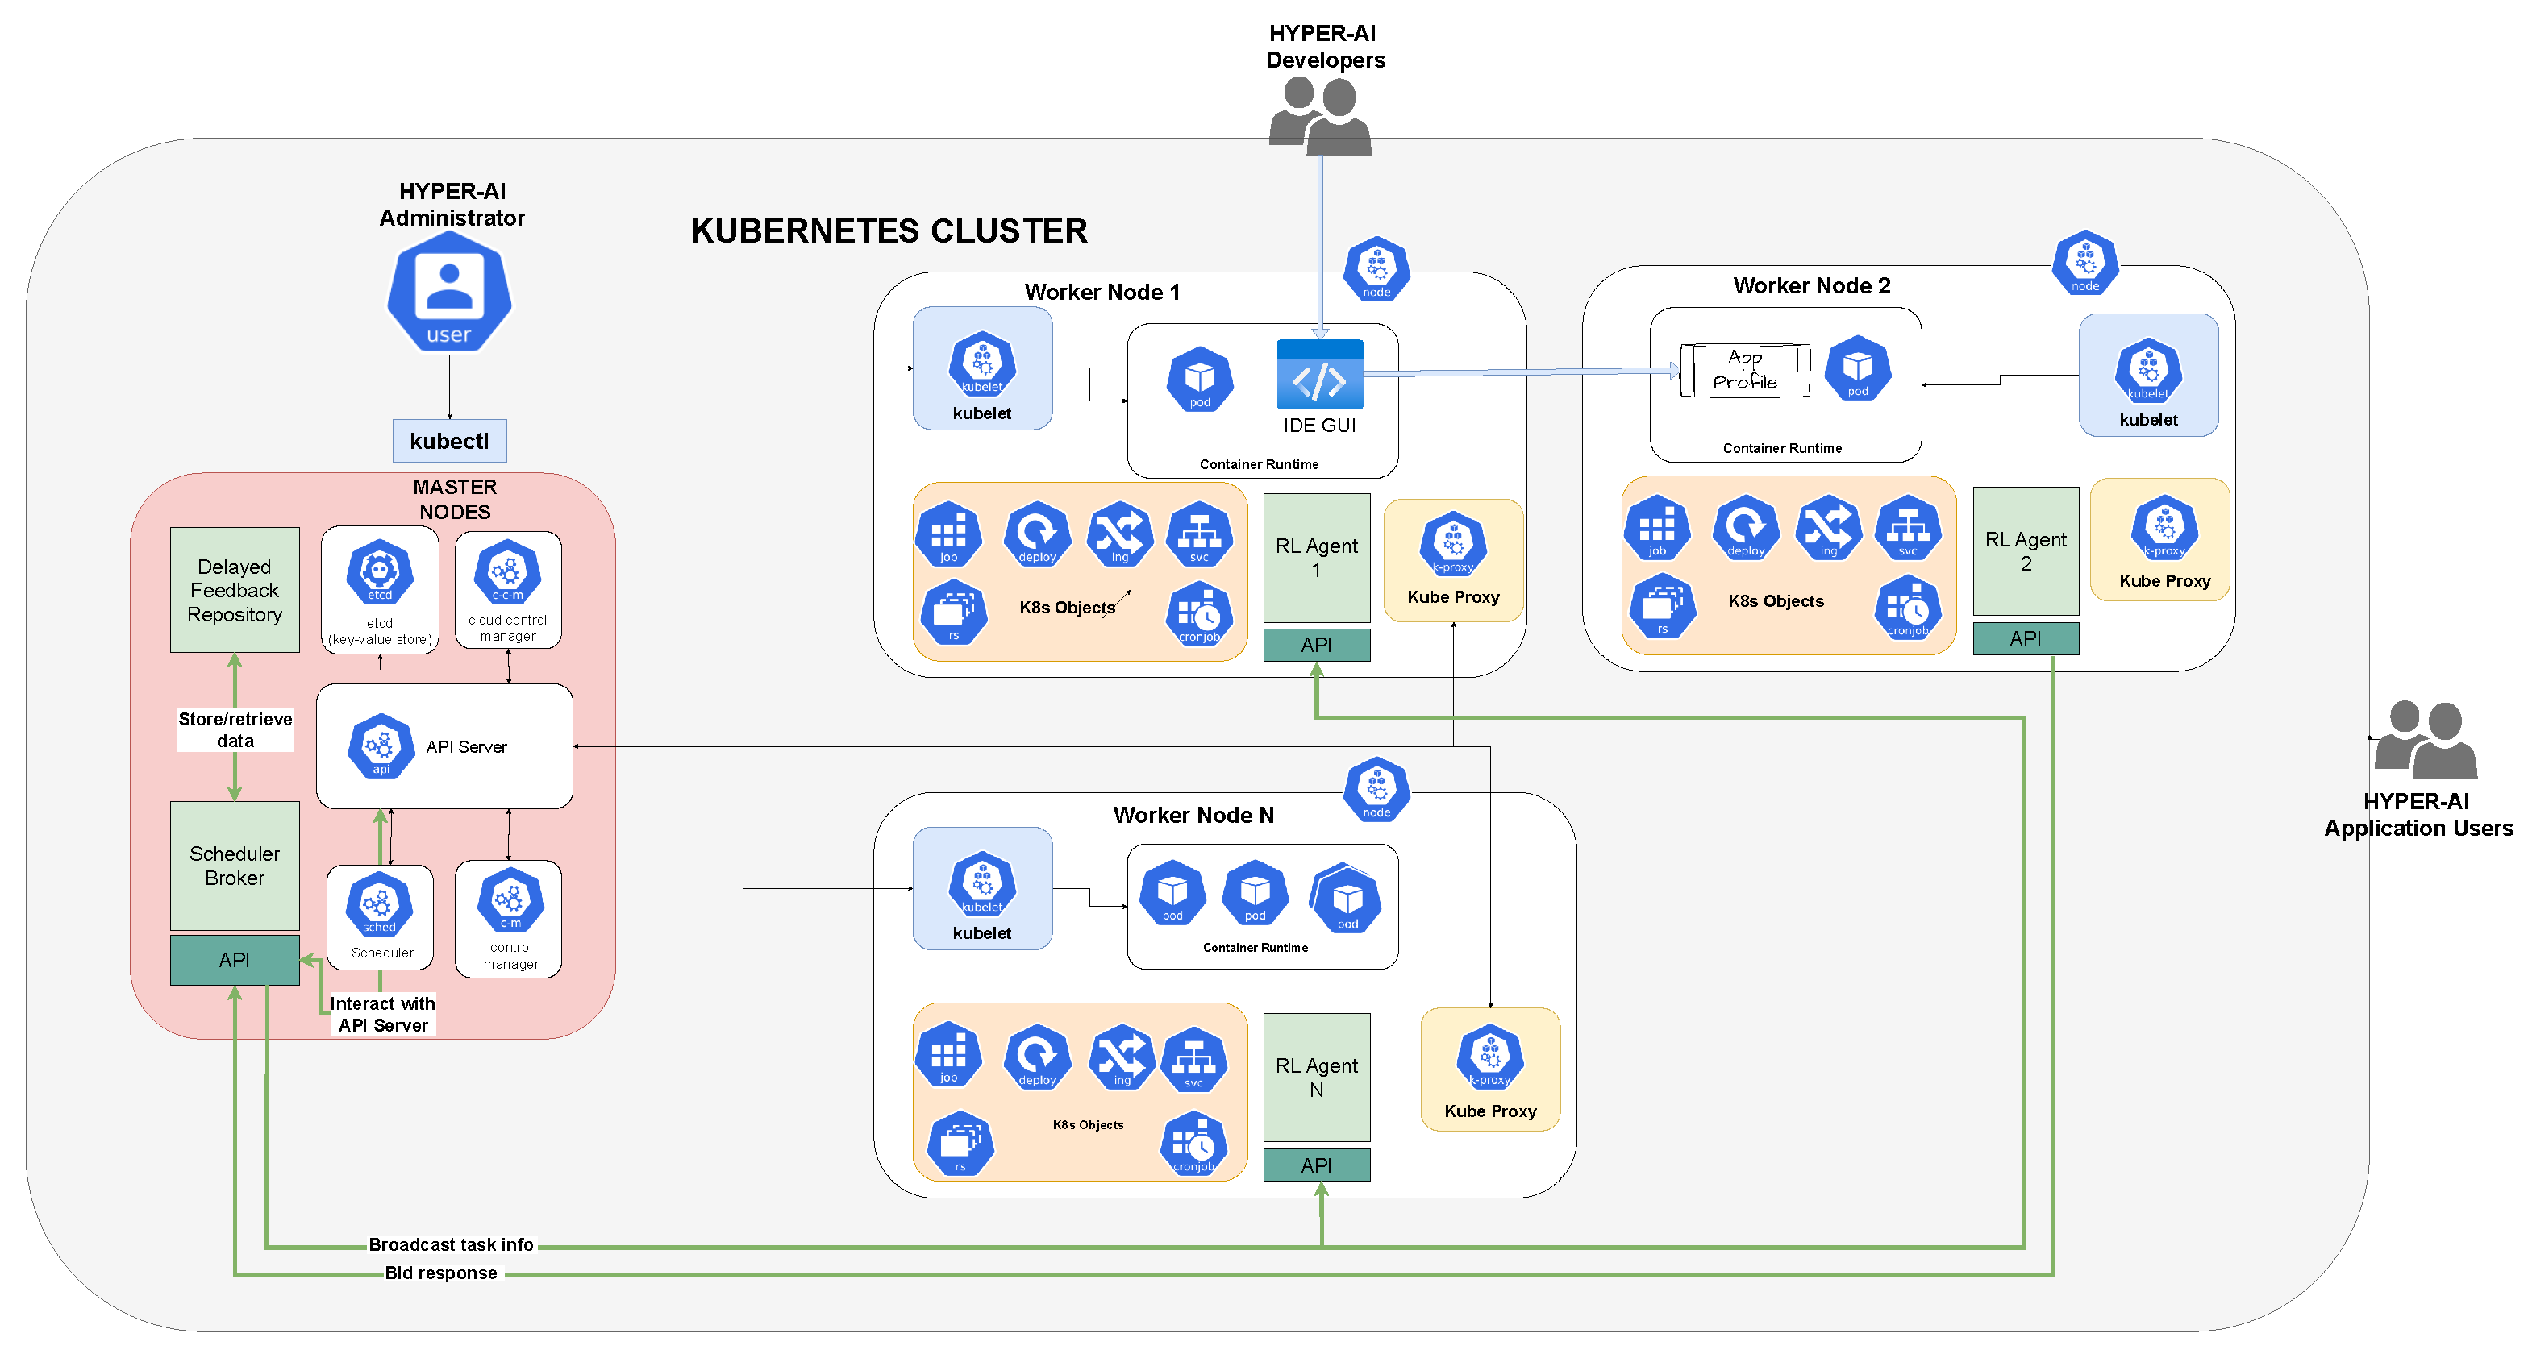Image resolution: width=2528 pixels, height=1354 pixels.
Task: Click Container Runtime text in Worker Node 1
Action: pyautogui.click(x=1258, y=464)
